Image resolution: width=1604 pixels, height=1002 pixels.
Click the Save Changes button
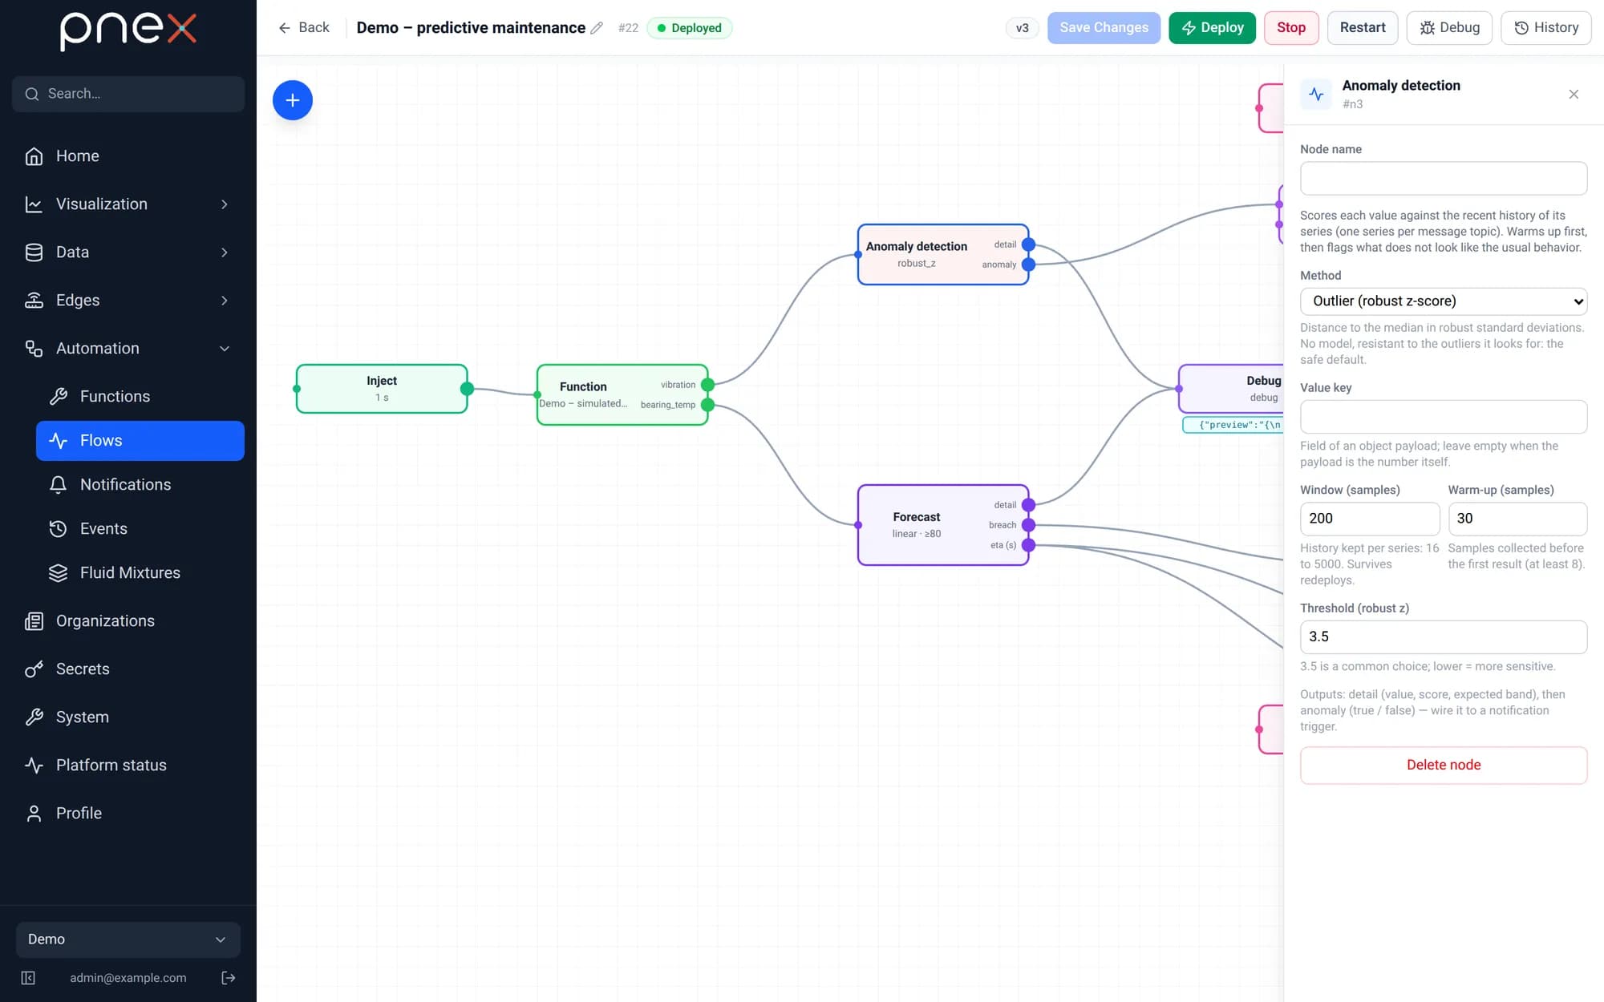point(1104,28)
